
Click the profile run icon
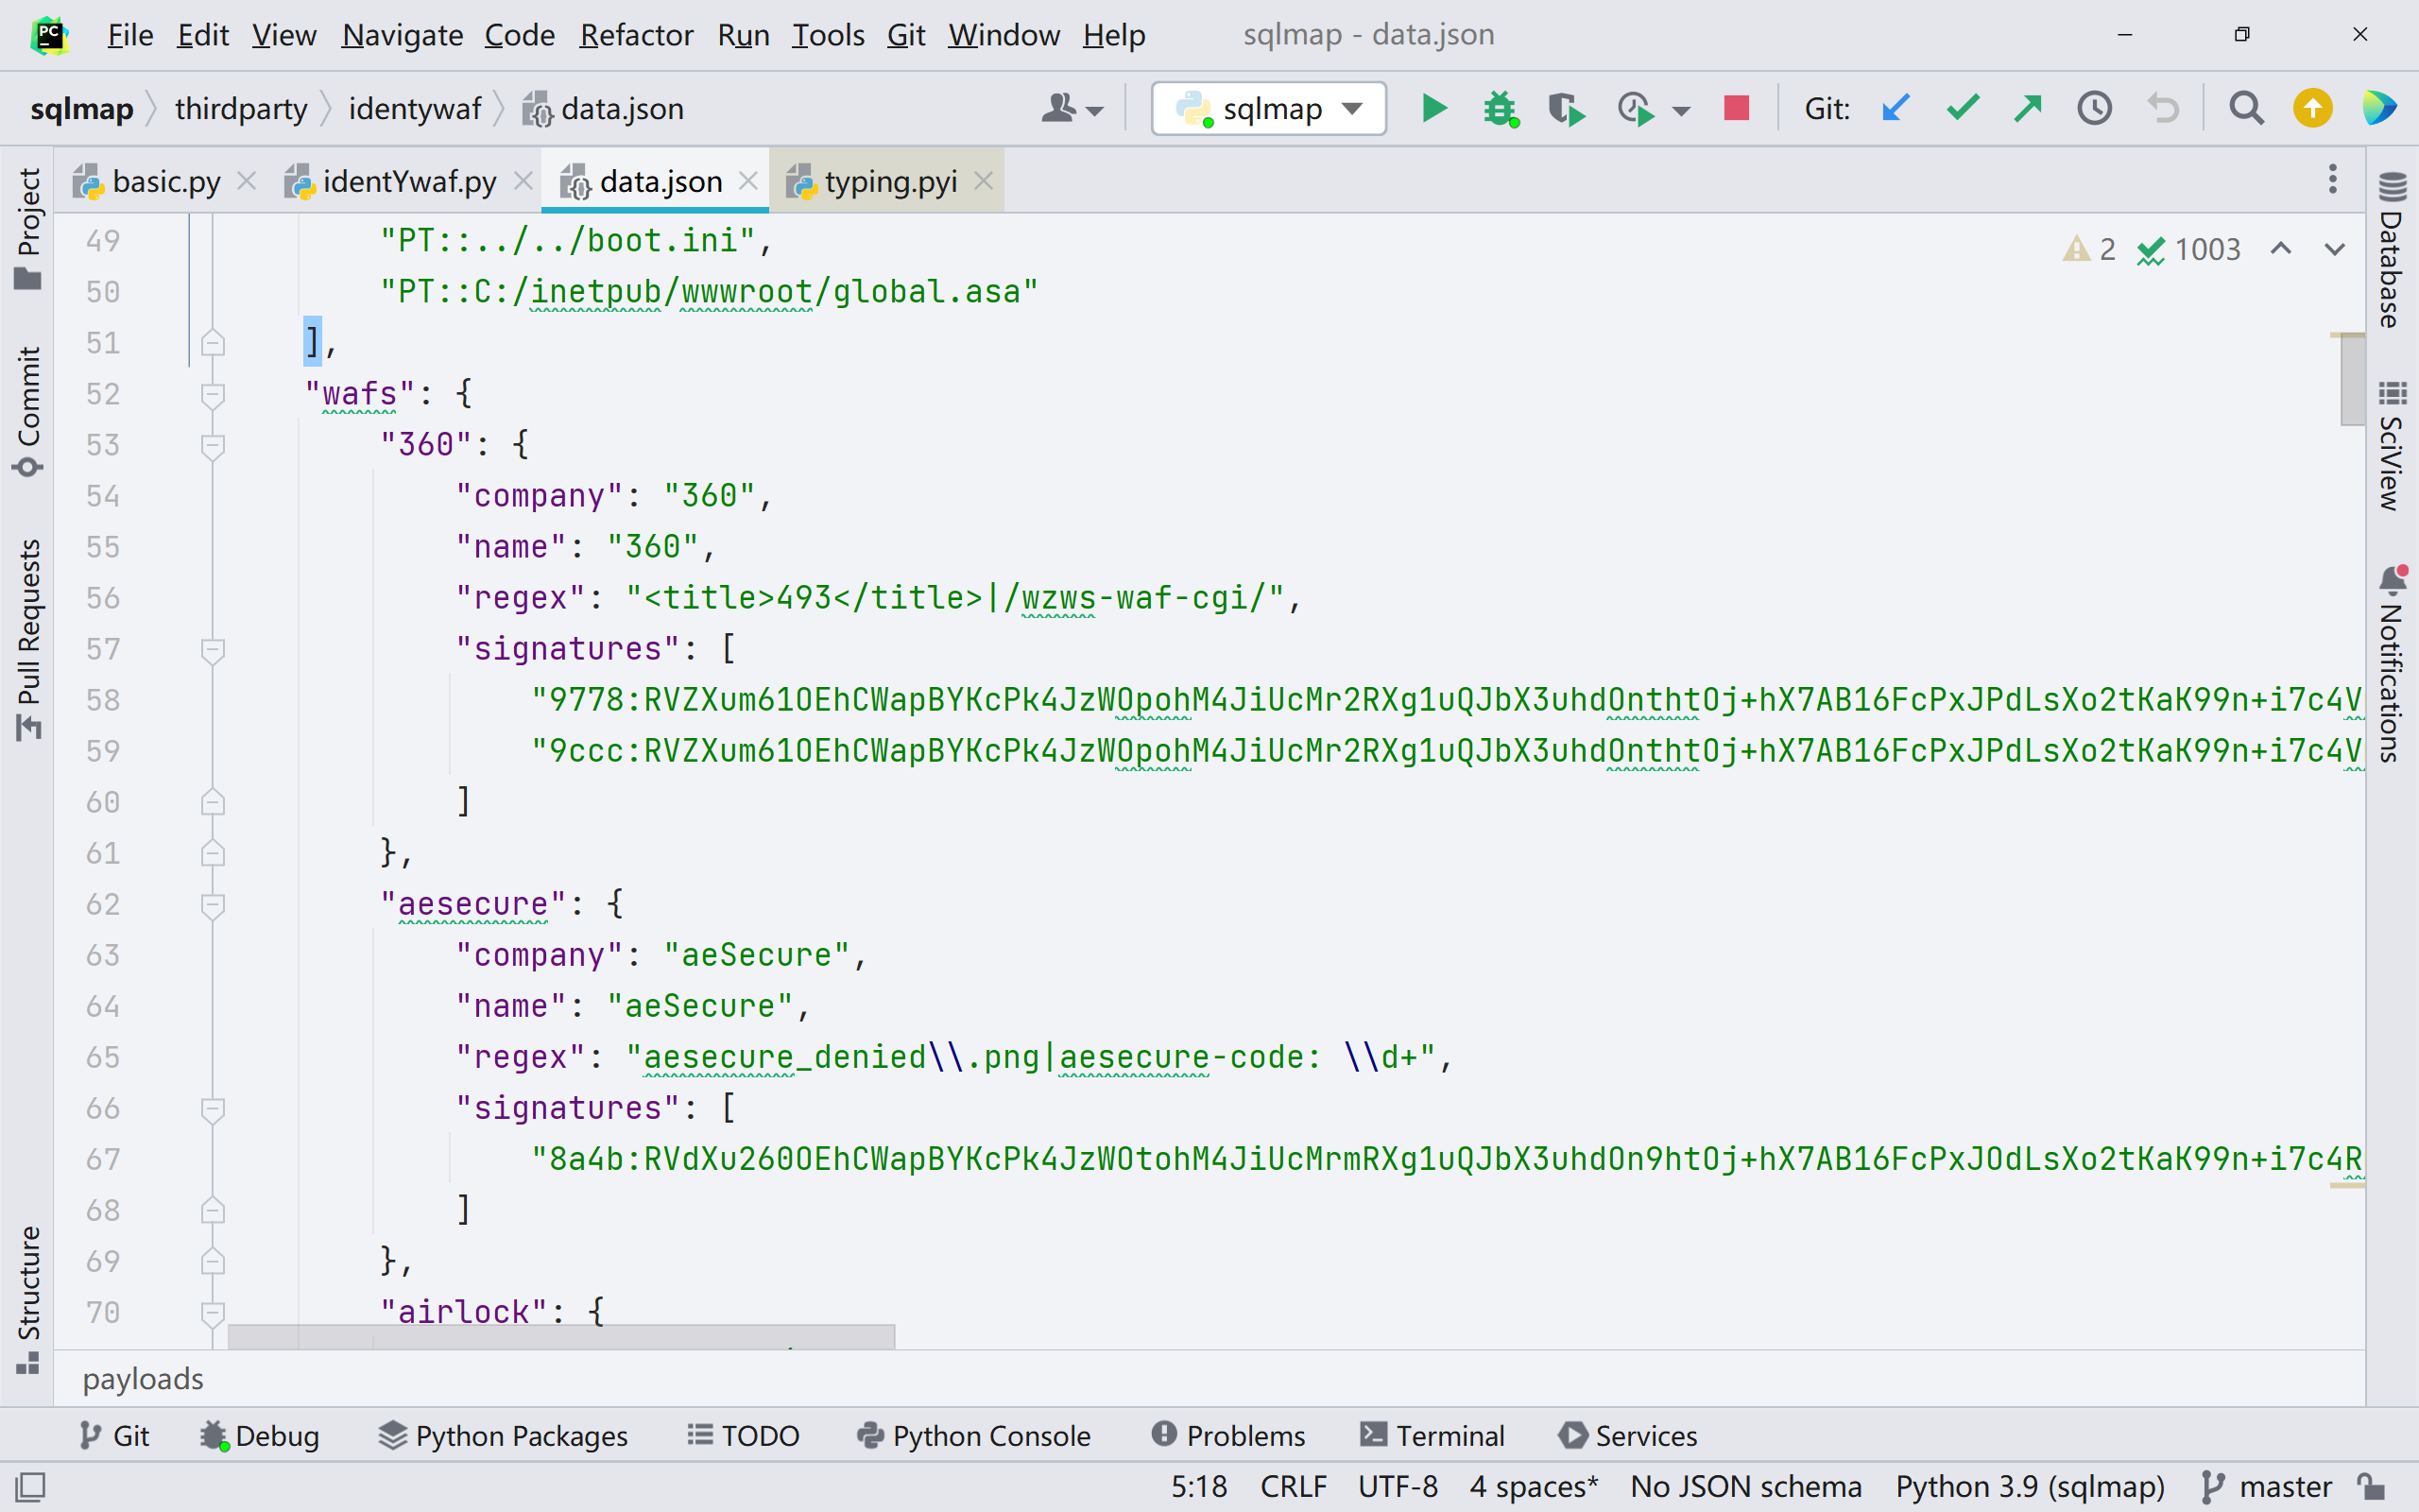(x=1637, y=108)
